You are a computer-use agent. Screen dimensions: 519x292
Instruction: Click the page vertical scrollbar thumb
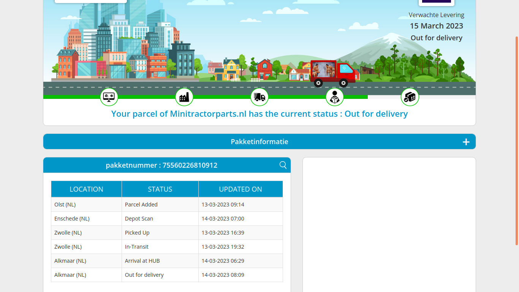click(517, 141)
